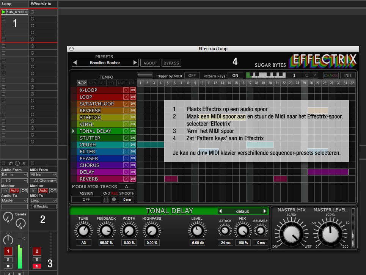Screen dimensions: 366x275
Task: Adjust the MASTER LEVEL knob
Action: (330, 234)
